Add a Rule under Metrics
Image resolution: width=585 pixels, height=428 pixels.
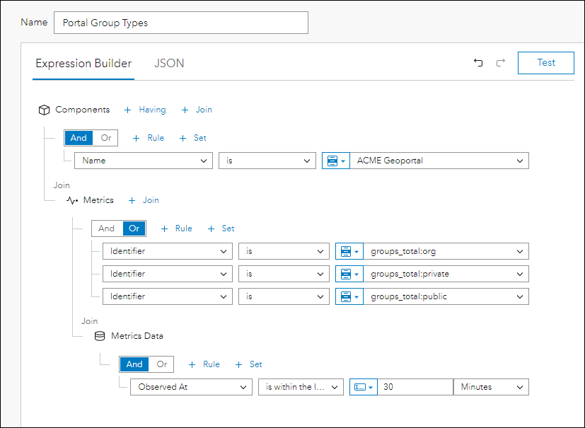pos(177,229)
